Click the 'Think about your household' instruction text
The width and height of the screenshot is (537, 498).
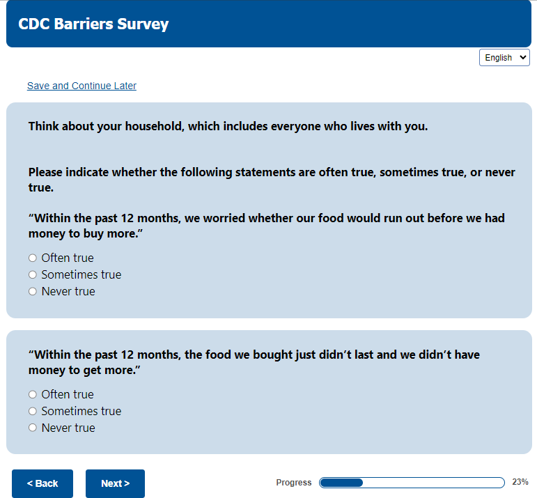coord(228,127)
